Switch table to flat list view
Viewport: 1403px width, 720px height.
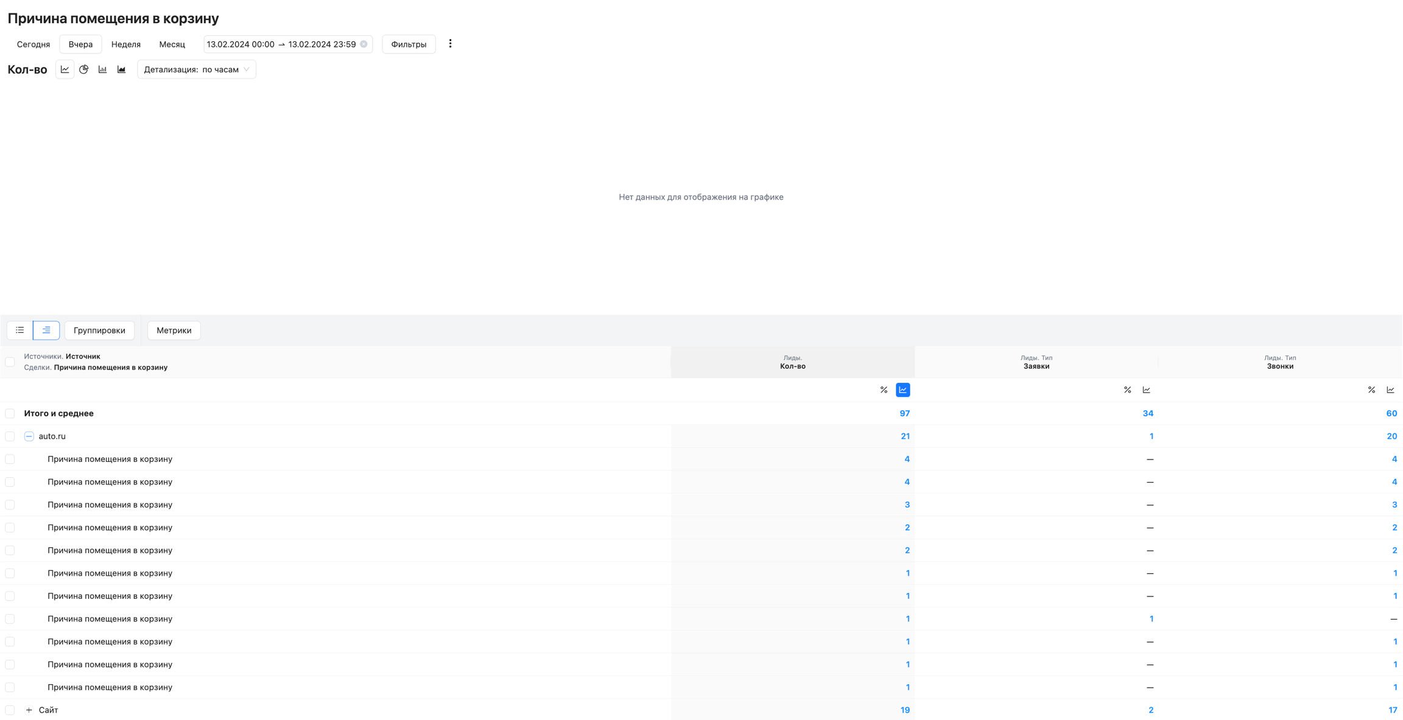click(x=20, y=330)
